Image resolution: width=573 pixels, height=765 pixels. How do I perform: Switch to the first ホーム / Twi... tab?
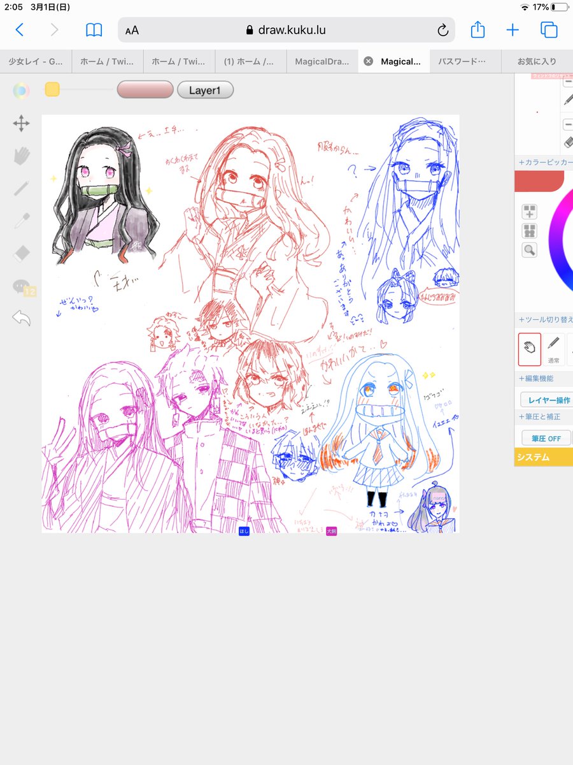[x=107, y=62]
